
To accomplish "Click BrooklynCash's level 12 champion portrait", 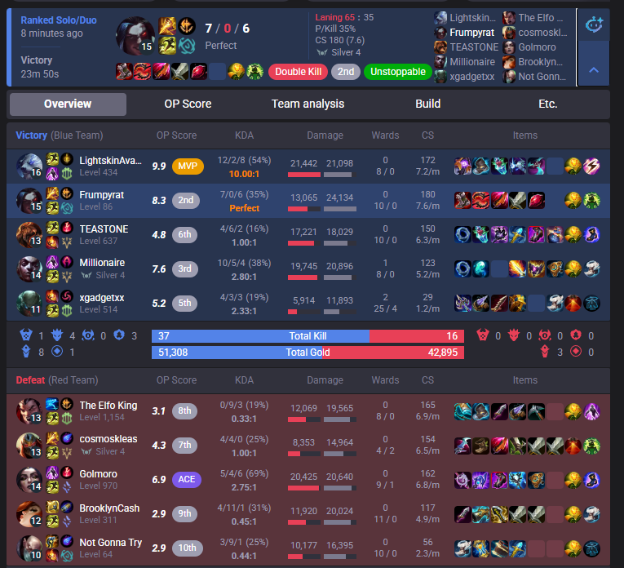I will [29, 514].
